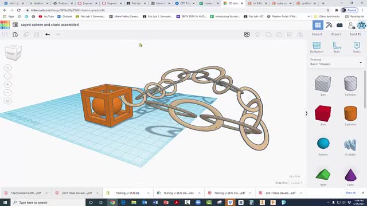Open the Snap Grid dropdown

pyautogui.click(x=296, y=183)
